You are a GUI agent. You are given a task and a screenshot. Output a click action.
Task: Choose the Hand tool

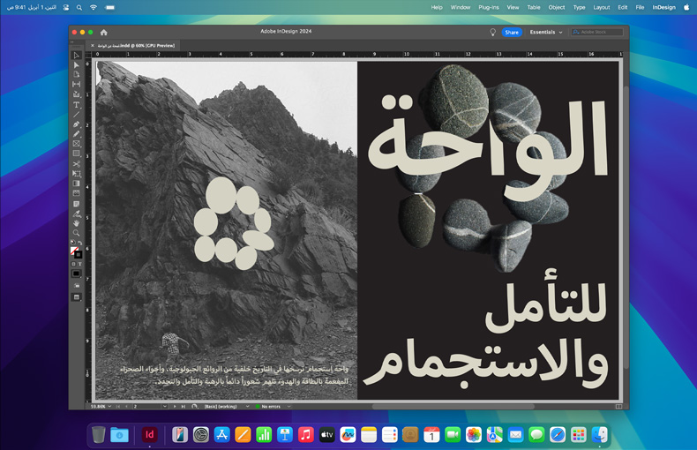pyautogui.click(x=77, y=223)
